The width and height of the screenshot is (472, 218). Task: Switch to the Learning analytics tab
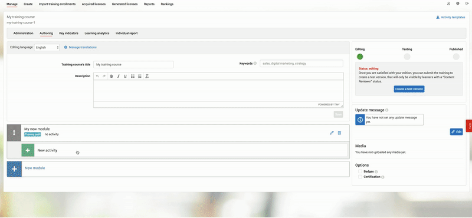point(97,34)
